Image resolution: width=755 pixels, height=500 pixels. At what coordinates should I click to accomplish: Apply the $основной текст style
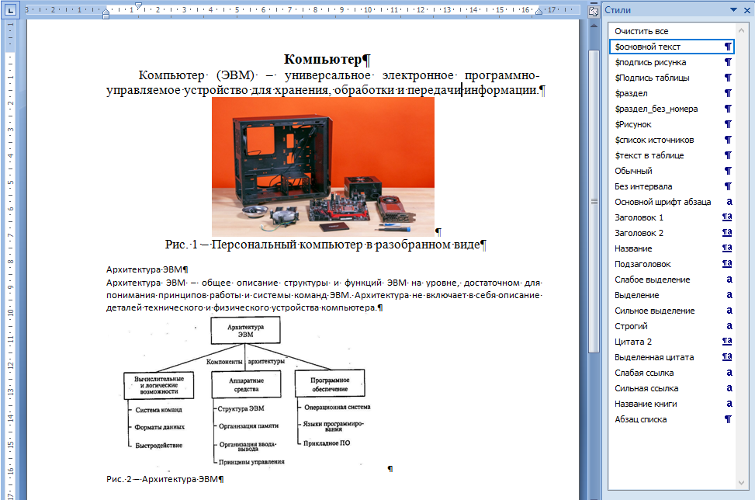(671, 47)
